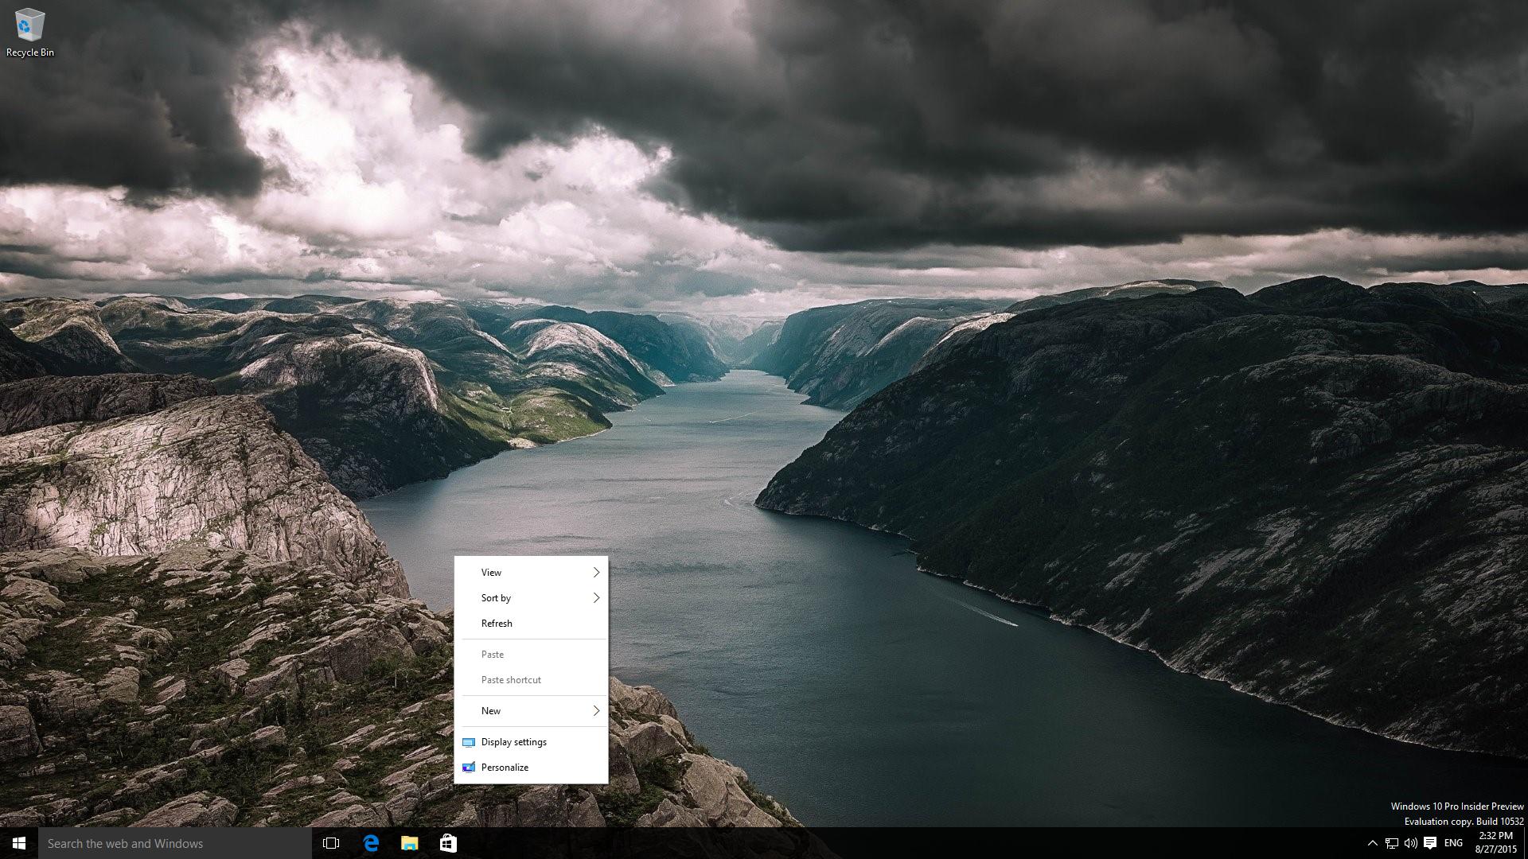Click the Show desktop sliver at taskbar end
This screenshot has width=1528, height=859.
1525,843
